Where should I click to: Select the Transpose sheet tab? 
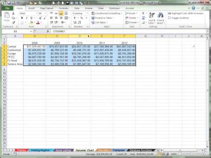(119, 150)
